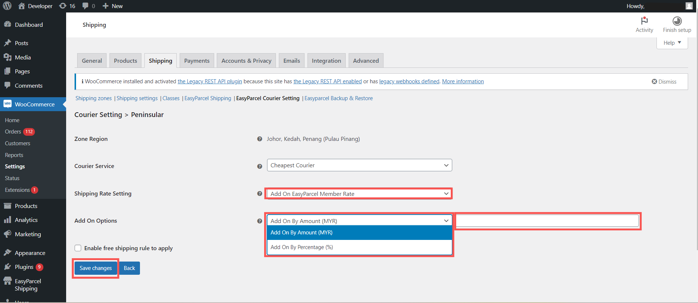Click the More information link
698x303 pixels.
(x=463, y=81)
